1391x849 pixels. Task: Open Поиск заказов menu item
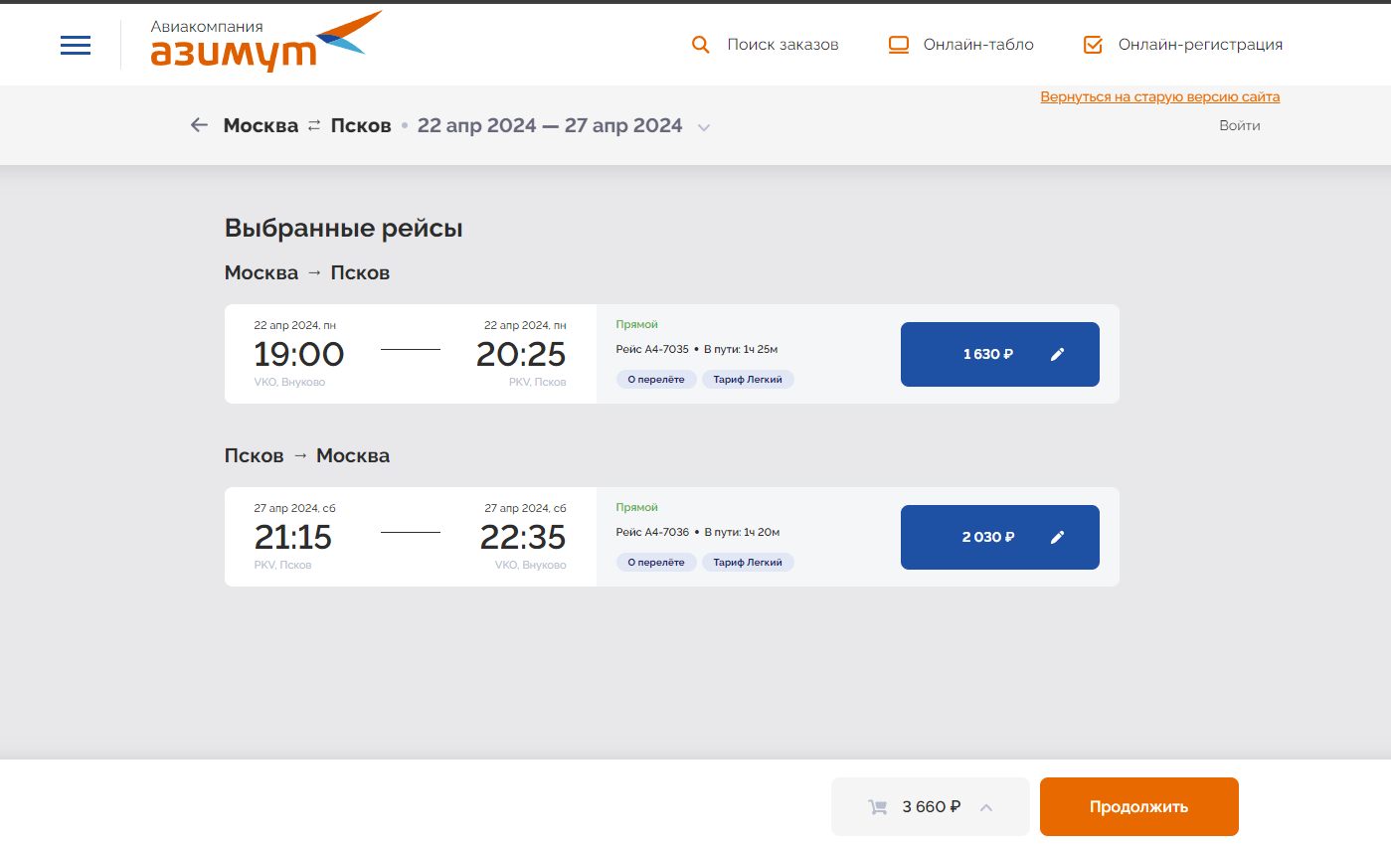tap(782, 45)
